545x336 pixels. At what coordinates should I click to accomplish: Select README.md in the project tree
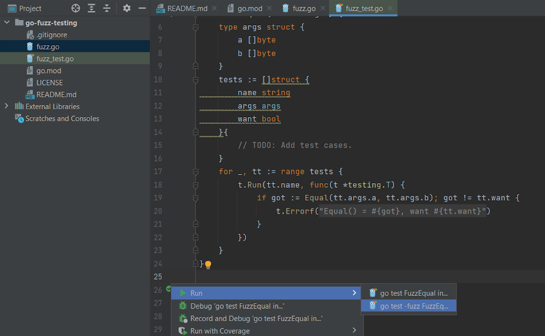[x=56, y=95]
